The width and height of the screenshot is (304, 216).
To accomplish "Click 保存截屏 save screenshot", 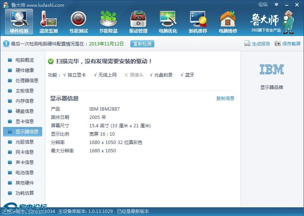I will [x=291, y=44].
